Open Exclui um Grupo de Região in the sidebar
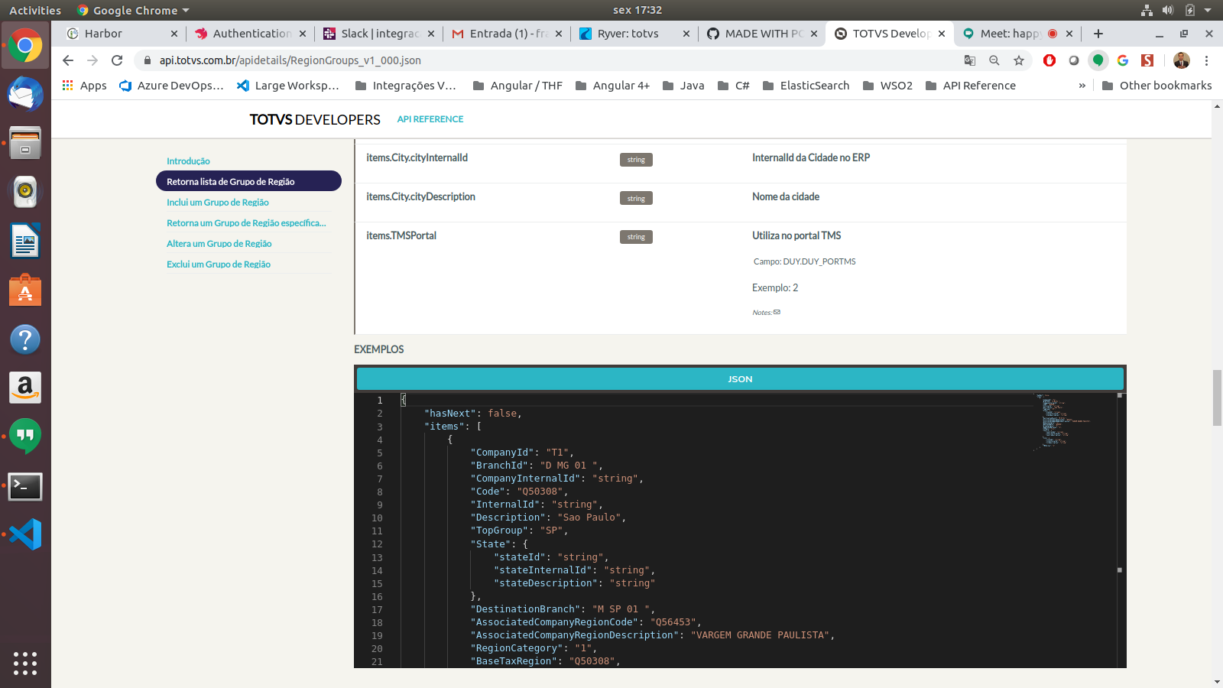 [219, 264]
